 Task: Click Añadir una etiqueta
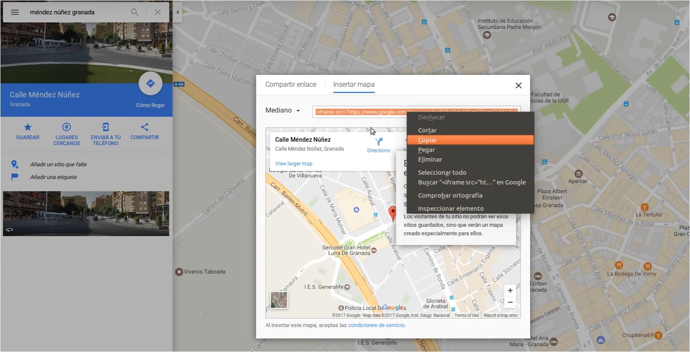tap(53, 177)
